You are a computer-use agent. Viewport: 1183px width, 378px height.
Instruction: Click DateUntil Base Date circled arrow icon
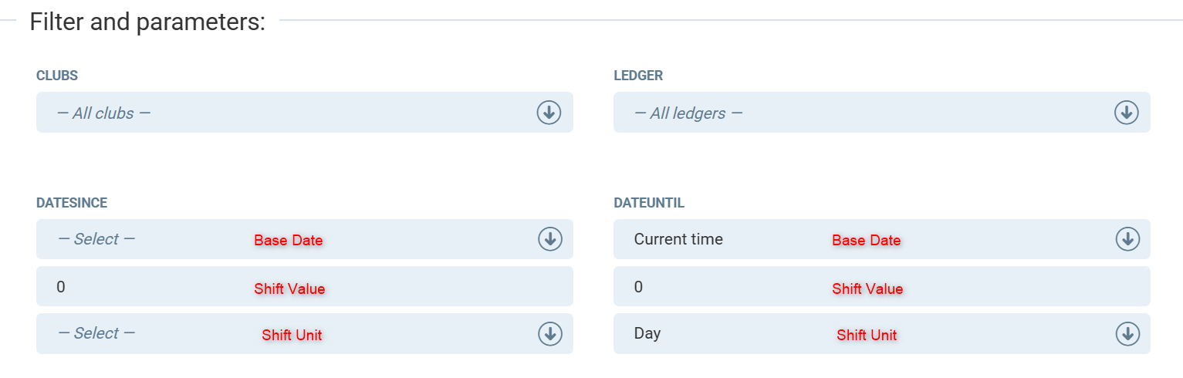[x=1127, y=239]
